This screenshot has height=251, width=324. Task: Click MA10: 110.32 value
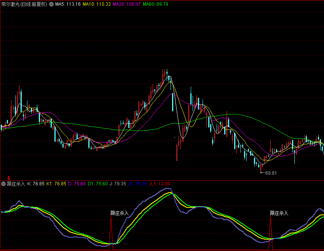(x=96, y=4)
